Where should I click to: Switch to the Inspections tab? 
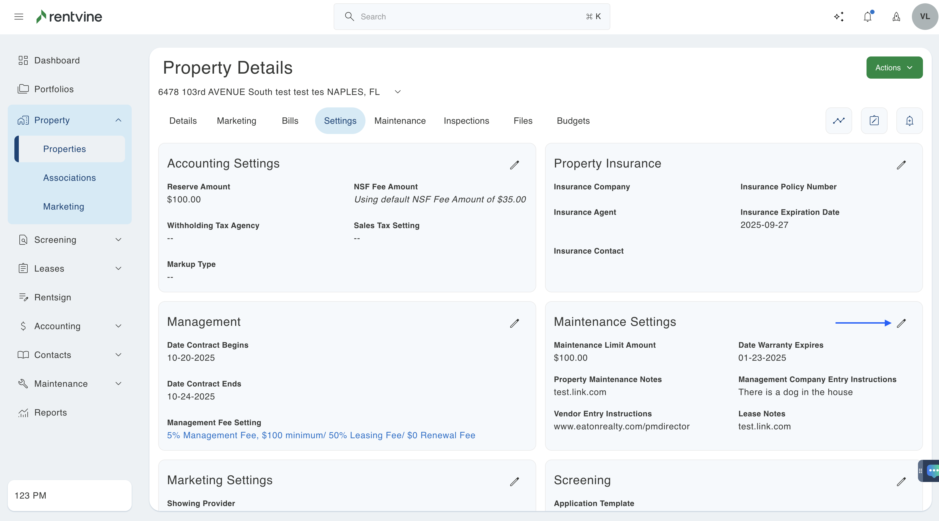466,121
